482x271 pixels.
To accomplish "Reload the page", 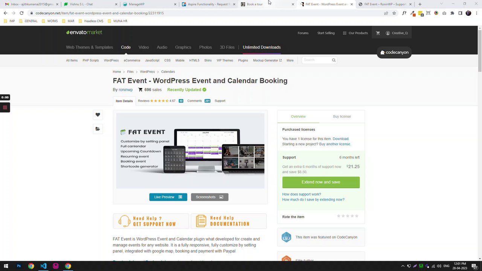I will [x=21, y=13].
